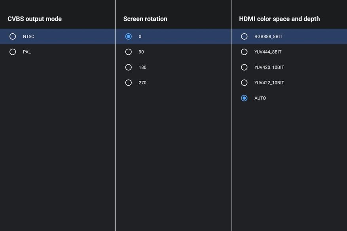347x231 pixels.
Task: Click the NTSC label text
Action: pos(28,36)
